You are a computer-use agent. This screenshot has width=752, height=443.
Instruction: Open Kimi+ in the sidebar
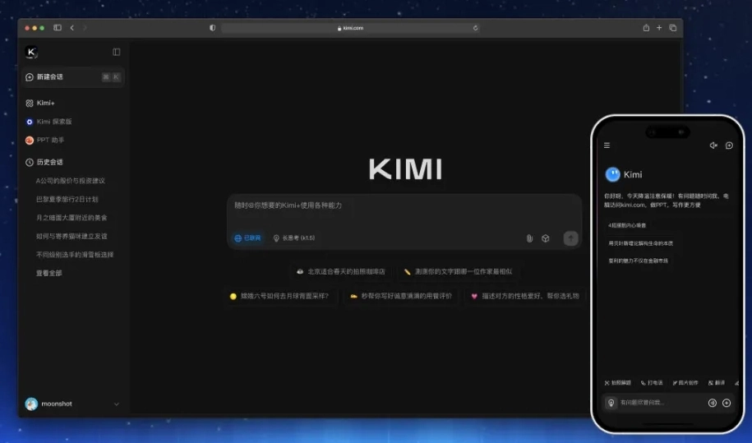(x=45, y=103)
